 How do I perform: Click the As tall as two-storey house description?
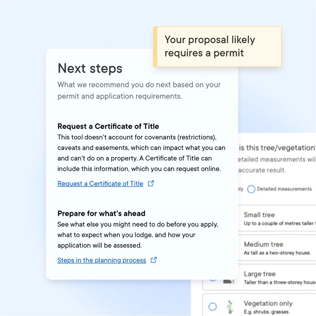(276, 253)
